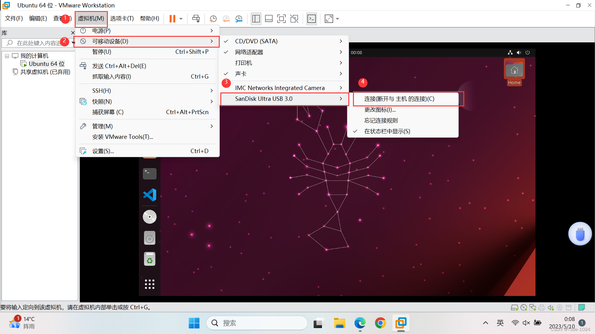This screenshot has height=334, width=595.
Task: Toggle the 声卡 sound card device
Action: 241,74
